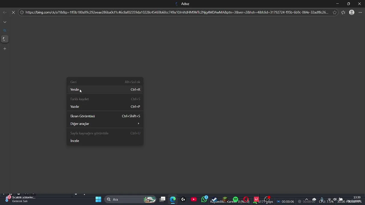
Task: Select Ekran Görüntüsü in the context menu
Action: (x=105, y=116)
